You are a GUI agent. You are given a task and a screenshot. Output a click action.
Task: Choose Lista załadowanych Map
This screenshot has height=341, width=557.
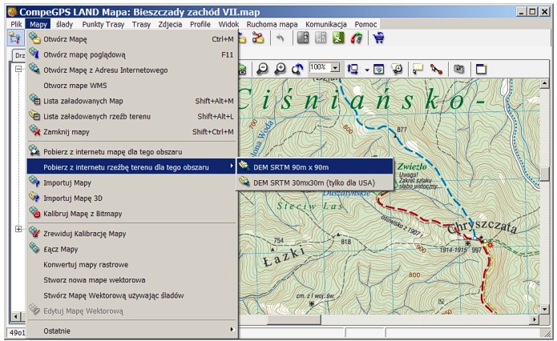131,101
